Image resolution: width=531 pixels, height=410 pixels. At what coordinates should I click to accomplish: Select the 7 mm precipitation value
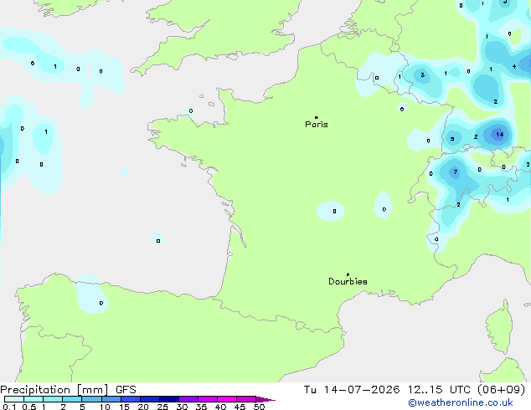456,172
